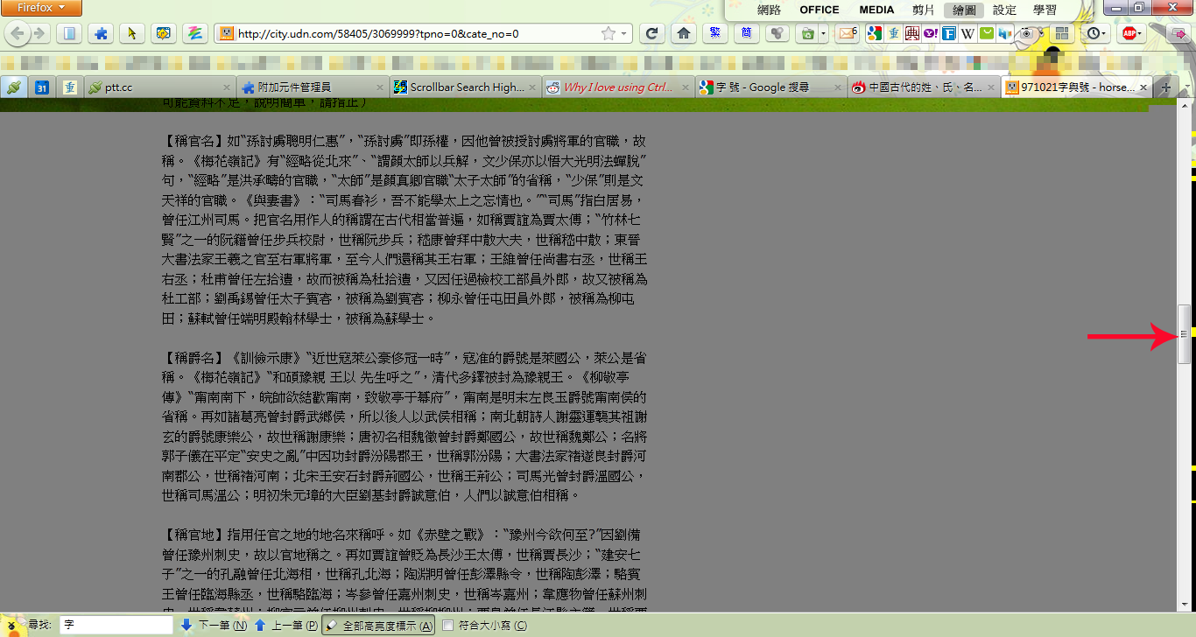Open the mail notifier envelope icon
1196x637 pixels.
[847, 34]
